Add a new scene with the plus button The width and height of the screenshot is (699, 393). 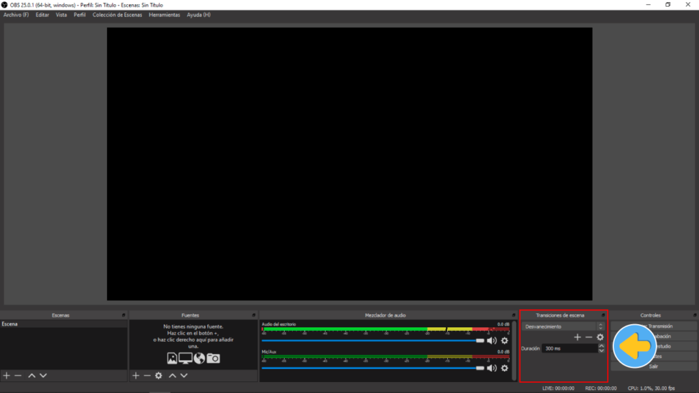click(x=7, y=376)
